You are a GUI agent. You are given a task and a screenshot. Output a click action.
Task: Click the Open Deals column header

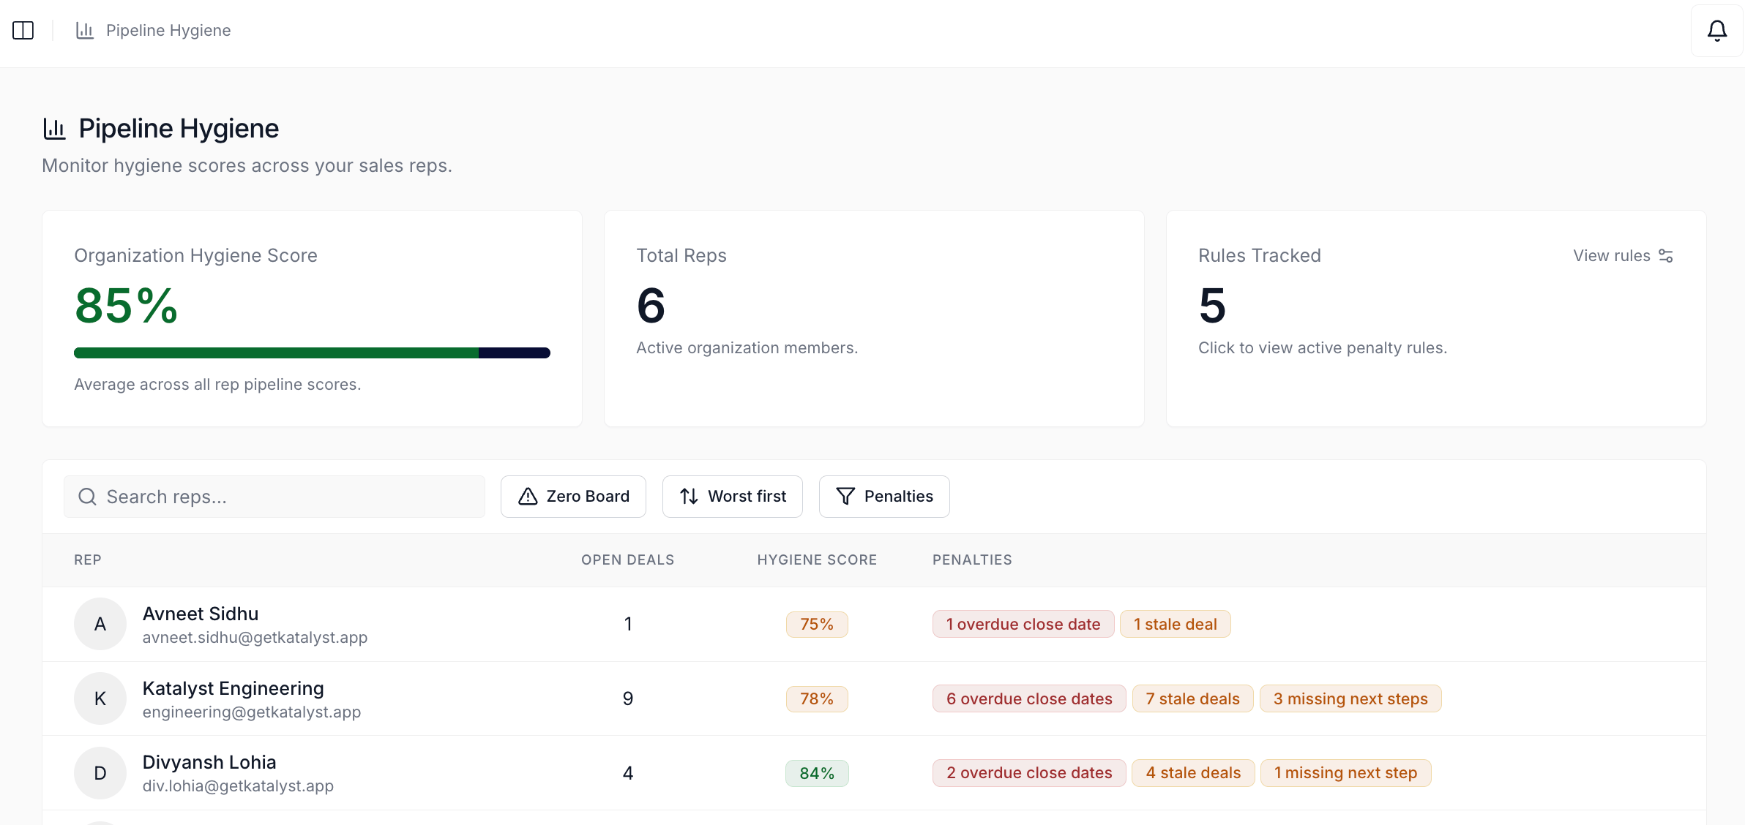(627, 560)
